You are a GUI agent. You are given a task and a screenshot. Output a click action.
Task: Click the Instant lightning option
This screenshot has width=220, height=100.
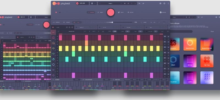(x=130, y=12)
